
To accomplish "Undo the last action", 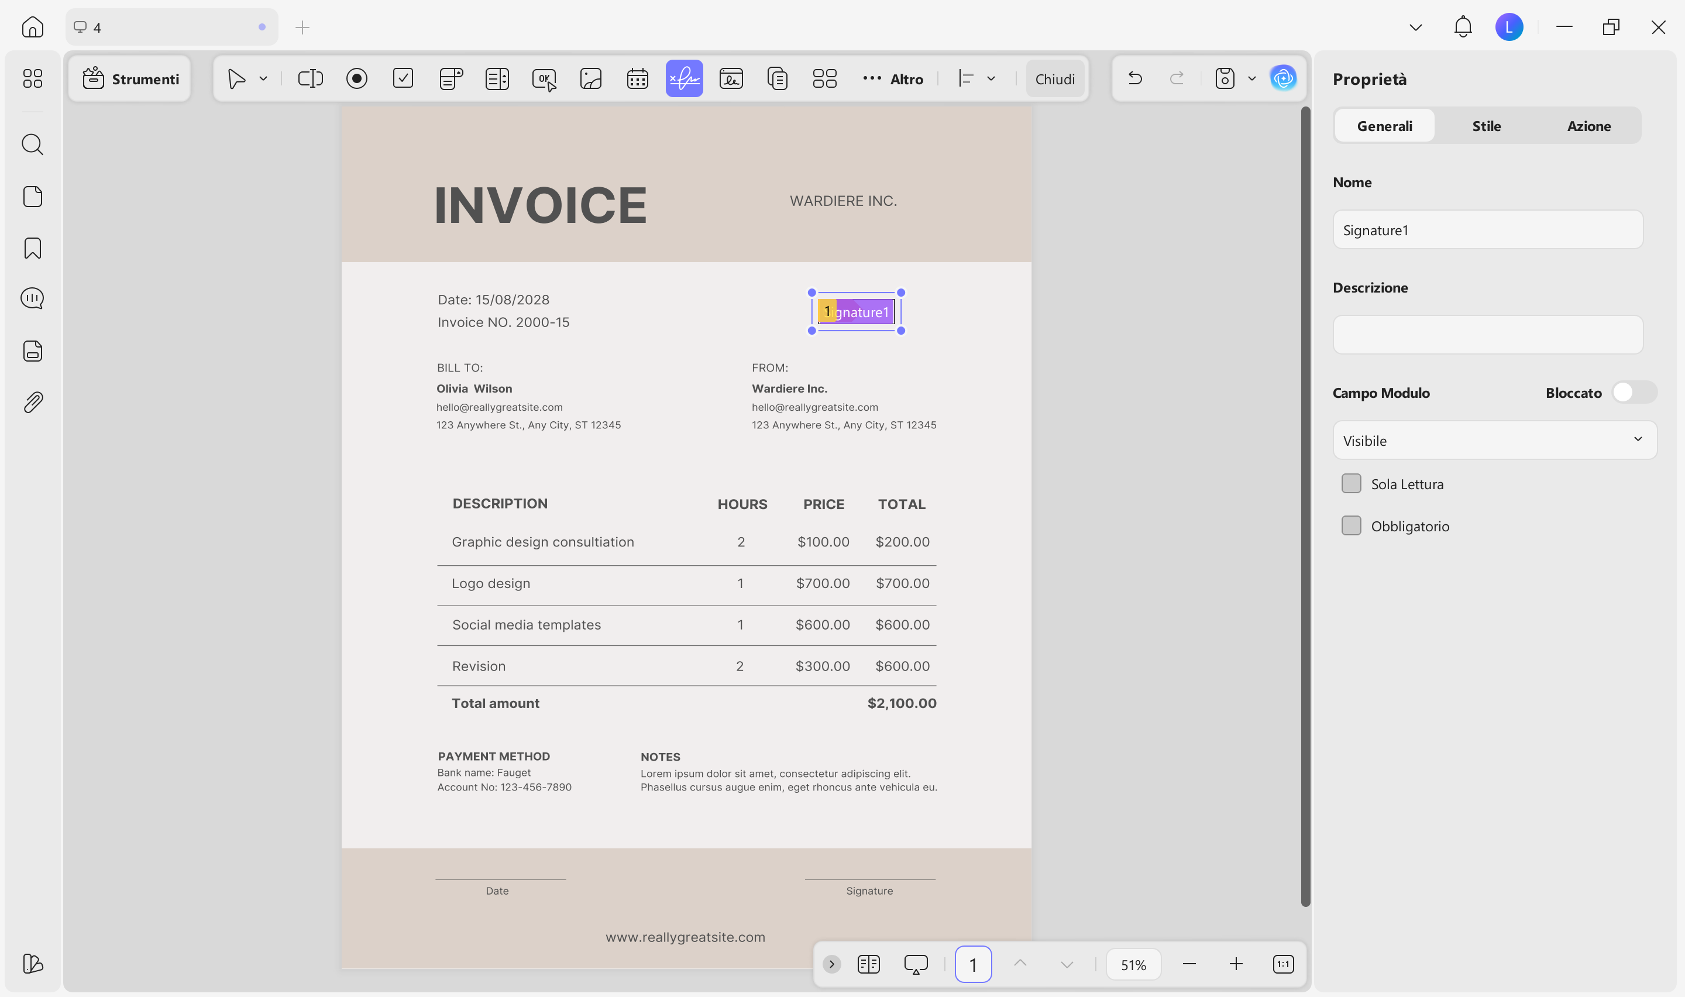I will pos(1135,78).
